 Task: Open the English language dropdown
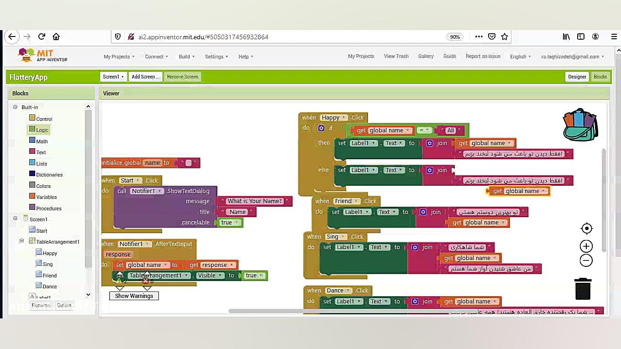point(521,57)
